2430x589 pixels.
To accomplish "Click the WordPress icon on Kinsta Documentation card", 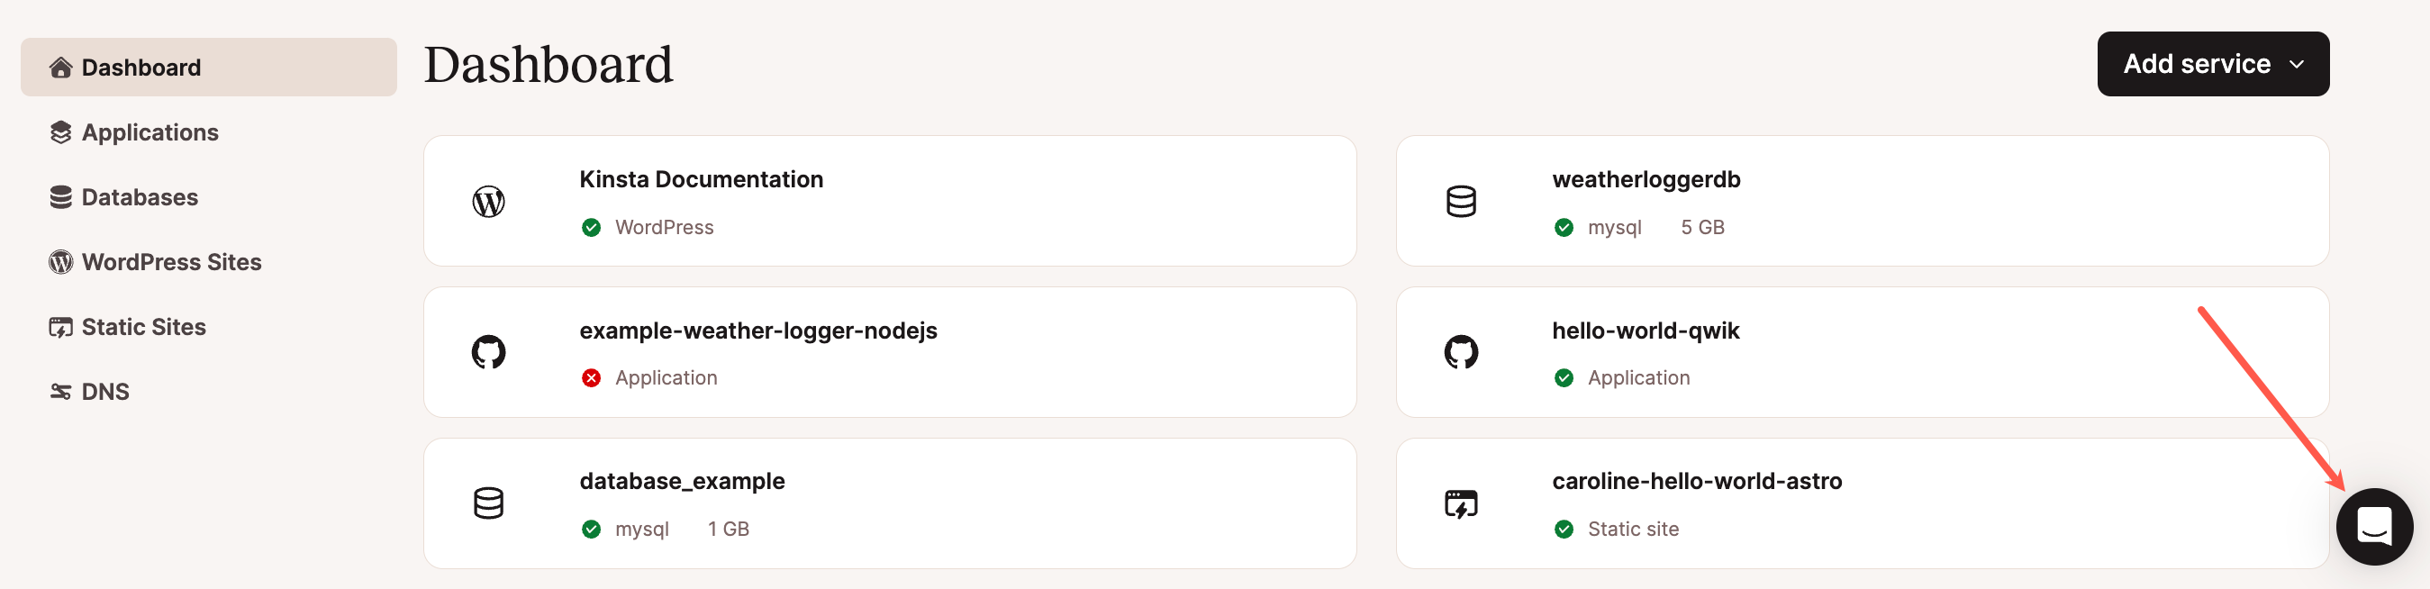I will [489, 201].
